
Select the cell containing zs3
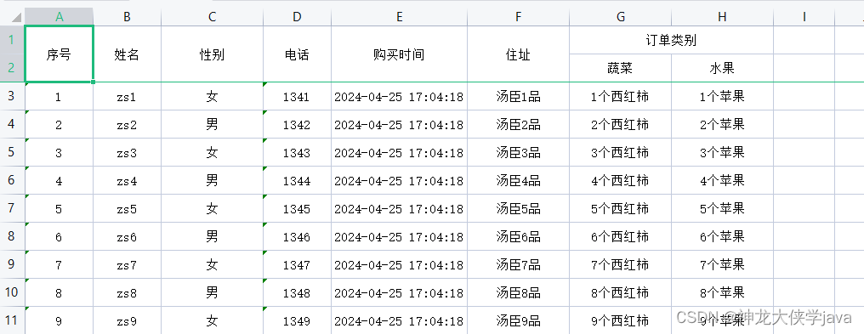pyautogui.click(x=128, y=153)
